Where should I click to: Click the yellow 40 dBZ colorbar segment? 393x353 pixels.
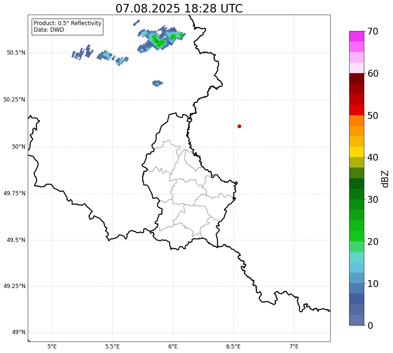pos(356,152)
